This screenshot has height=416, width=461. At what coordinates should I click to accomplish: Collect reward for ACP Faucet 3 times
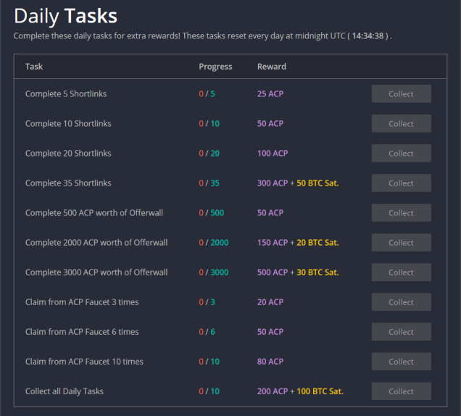click(402, 302)
